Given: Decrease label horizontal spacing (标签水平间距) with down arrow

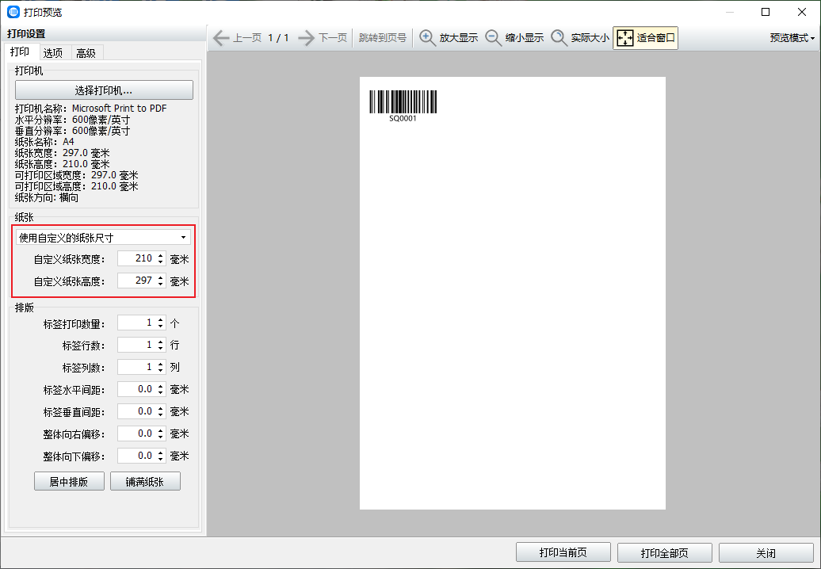Looking at the screenshot, I should (x=160, y=392).
